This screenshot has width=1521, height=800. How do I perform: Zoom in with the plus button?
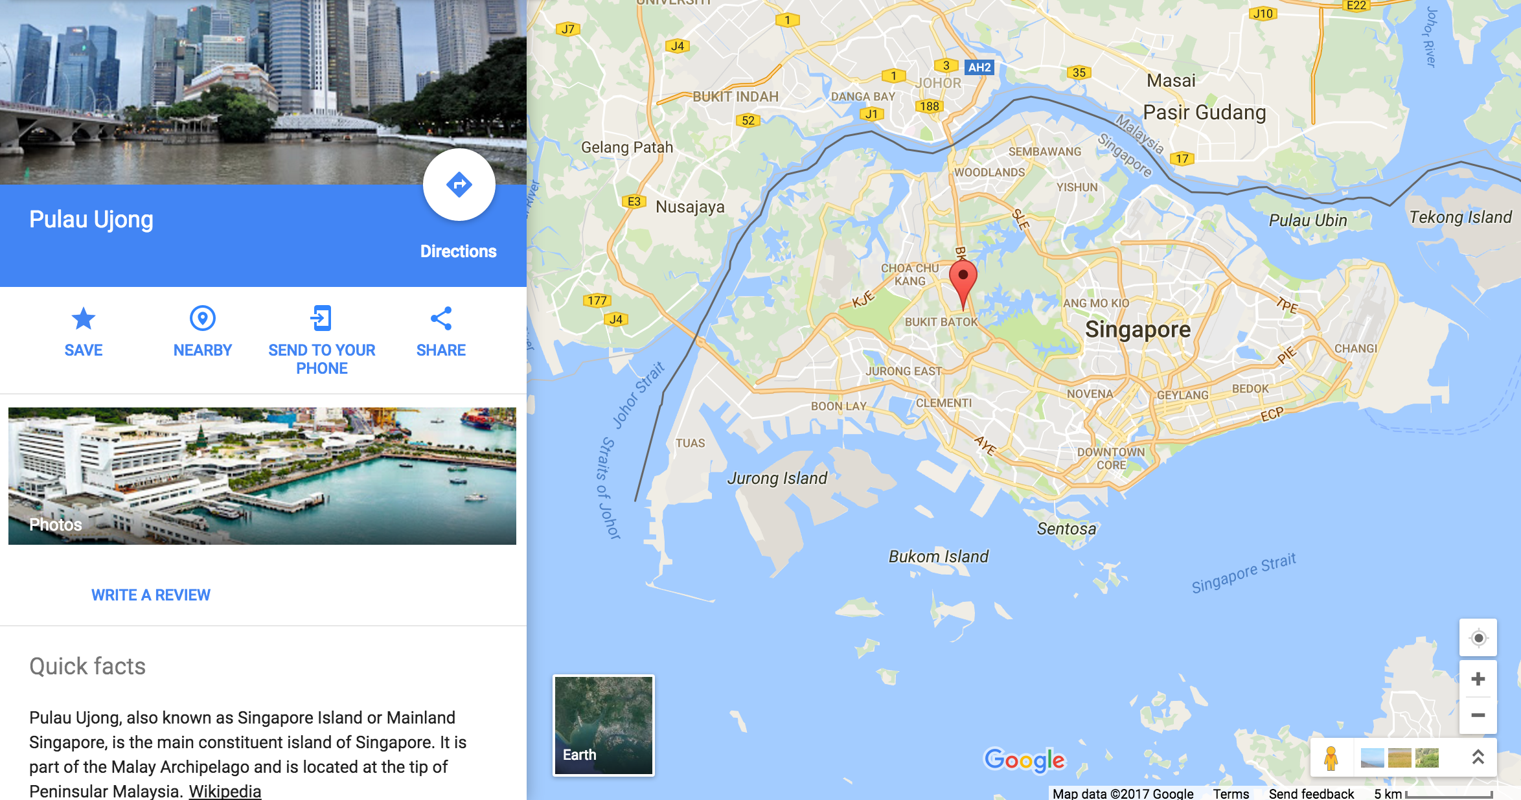(x=1478, y=679)
